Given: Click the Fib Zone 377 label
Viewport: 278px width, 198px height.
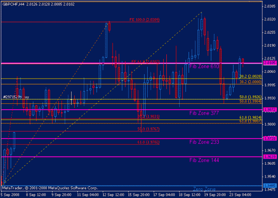Looking at the screenshot, I should (204, 113).
